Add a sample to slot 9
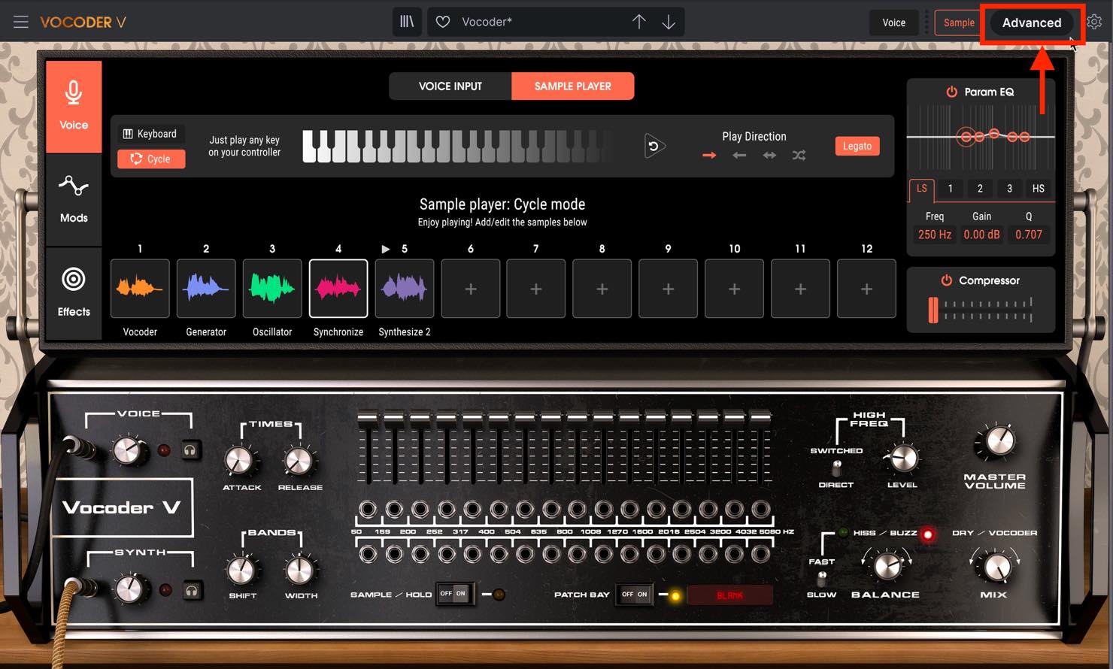This screenshot has width=1113, height=669. (669, 289)
